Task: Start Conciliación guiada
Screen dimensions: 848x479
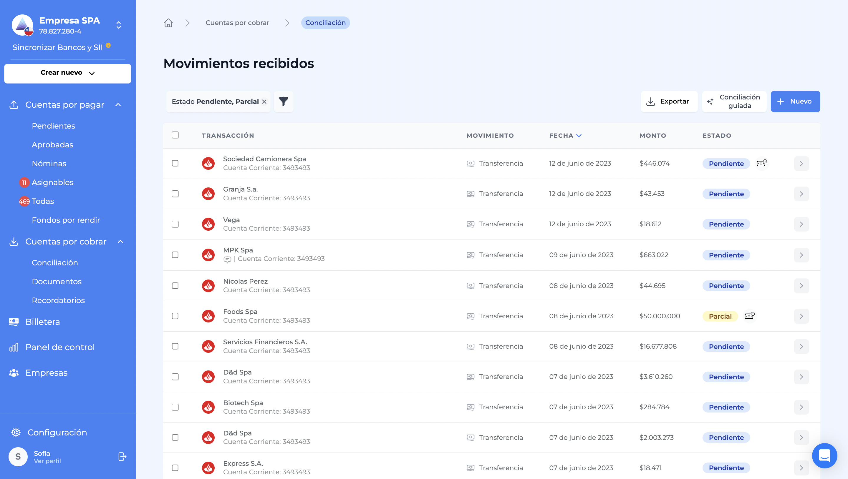Action: coord(734,101)
